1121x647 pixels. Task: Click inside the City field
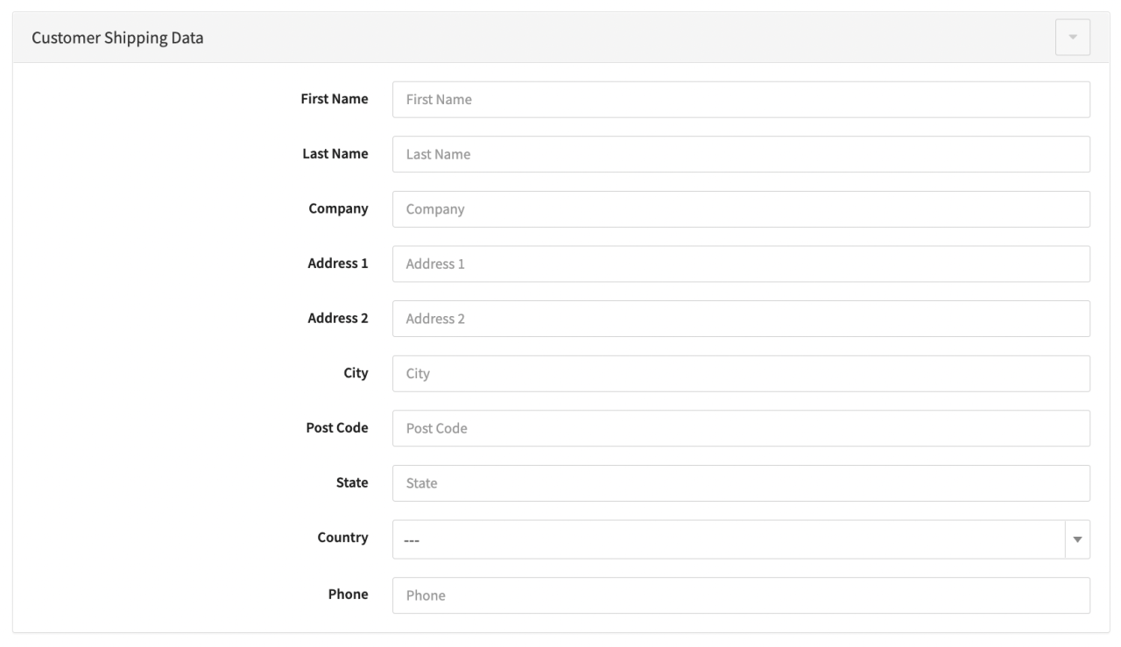tap(741, 374)
